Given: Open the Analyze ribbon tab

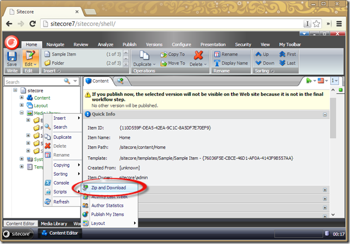Looking at the screenshot, I should 105,44.
